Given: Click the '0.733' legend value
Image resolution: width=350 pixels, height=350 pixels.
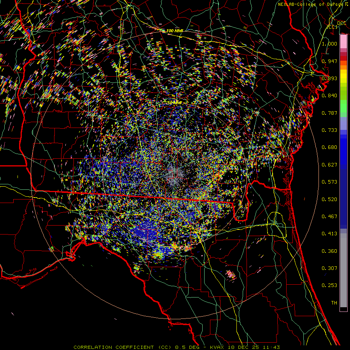Looking at the screenshot, I should tap(329, 130).
